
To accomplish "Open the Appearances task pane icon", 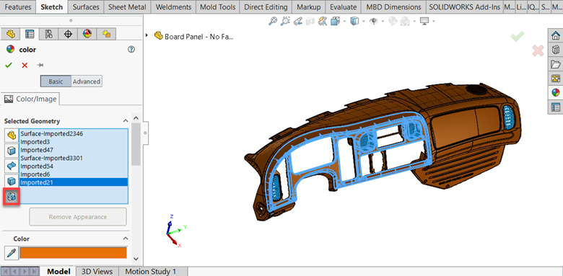I will coord(556,92).
